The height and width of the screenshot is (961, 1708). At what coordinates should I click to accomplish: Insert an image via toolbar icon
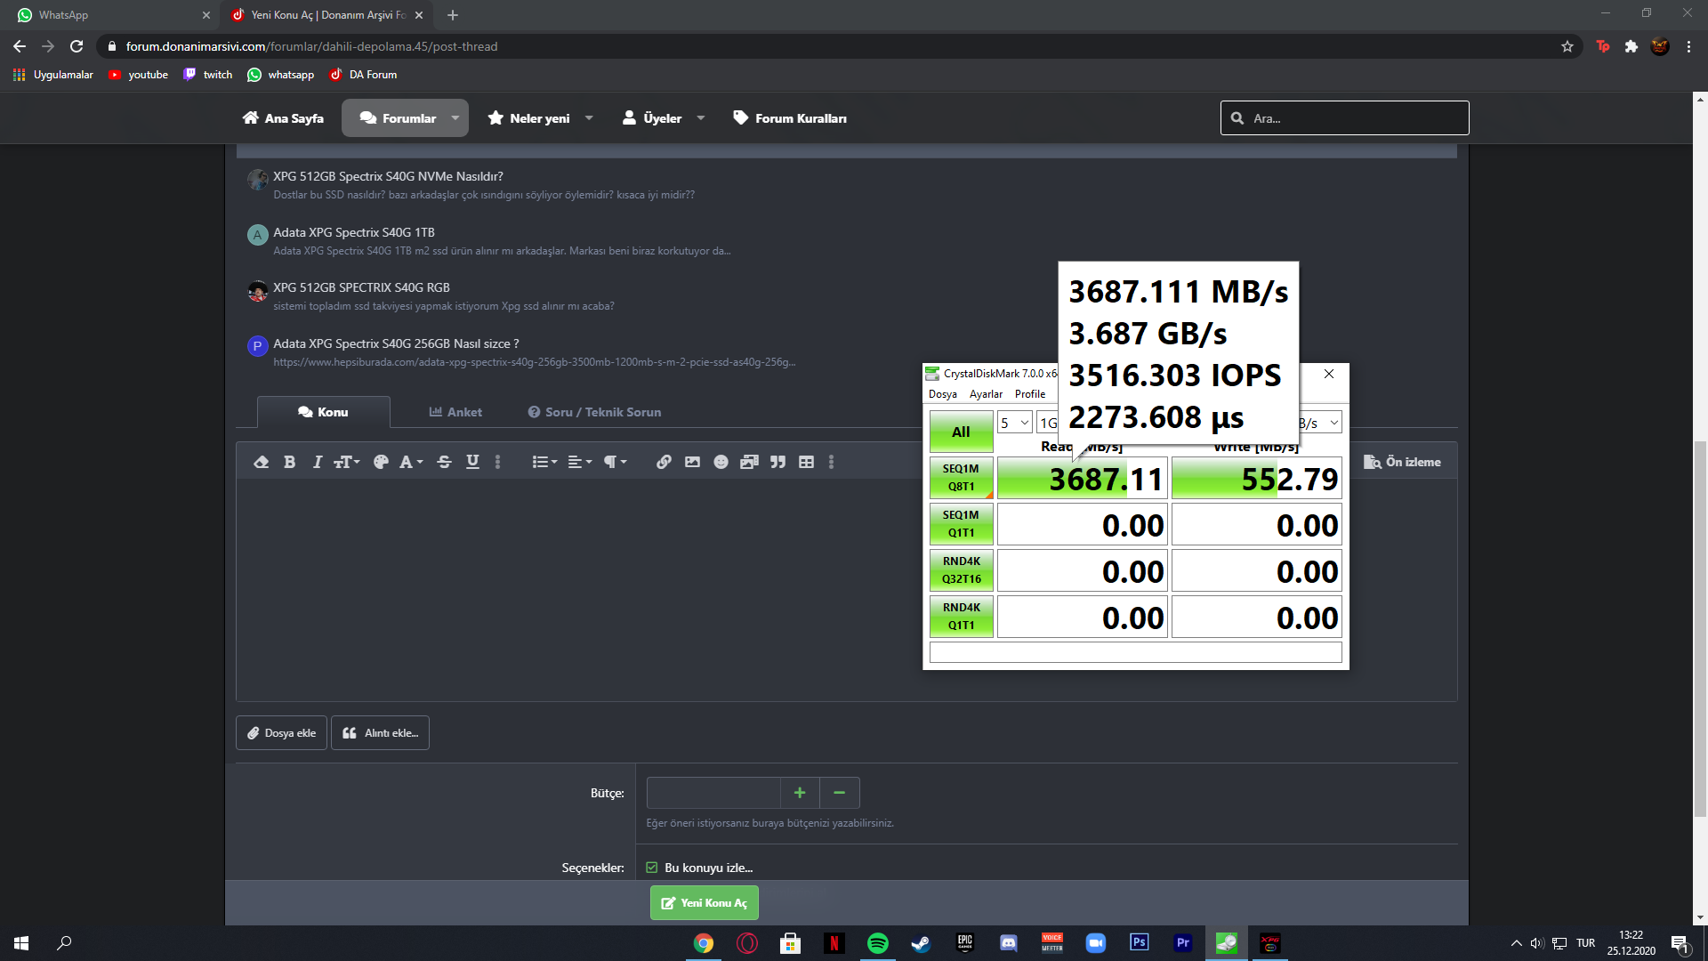[692, 462]
